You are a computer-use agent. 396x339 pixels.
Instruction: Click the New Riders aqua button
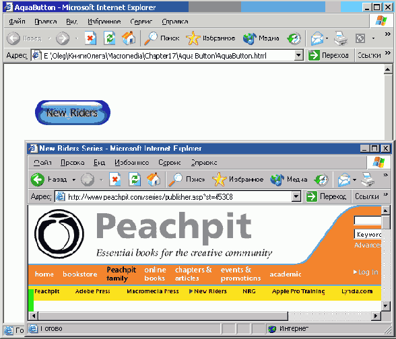coord(73,112)
